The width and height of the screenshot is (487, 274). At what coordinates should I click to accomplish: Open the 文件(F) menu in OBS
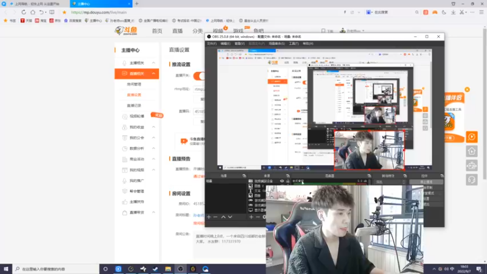point(211,43)
